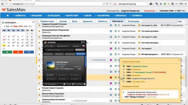Click the status circle of operator 1008

tap(124, 82)
